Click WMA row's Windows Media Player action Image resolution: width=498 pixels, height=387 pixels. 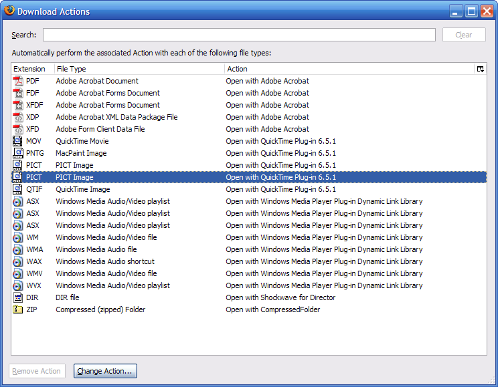(x=324, y=250)
